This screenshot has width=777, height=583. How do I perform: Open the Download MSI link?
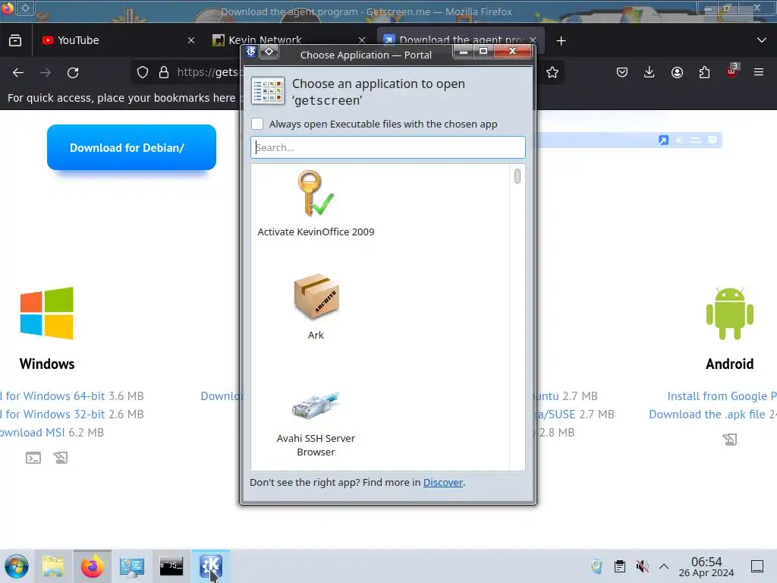32,432
